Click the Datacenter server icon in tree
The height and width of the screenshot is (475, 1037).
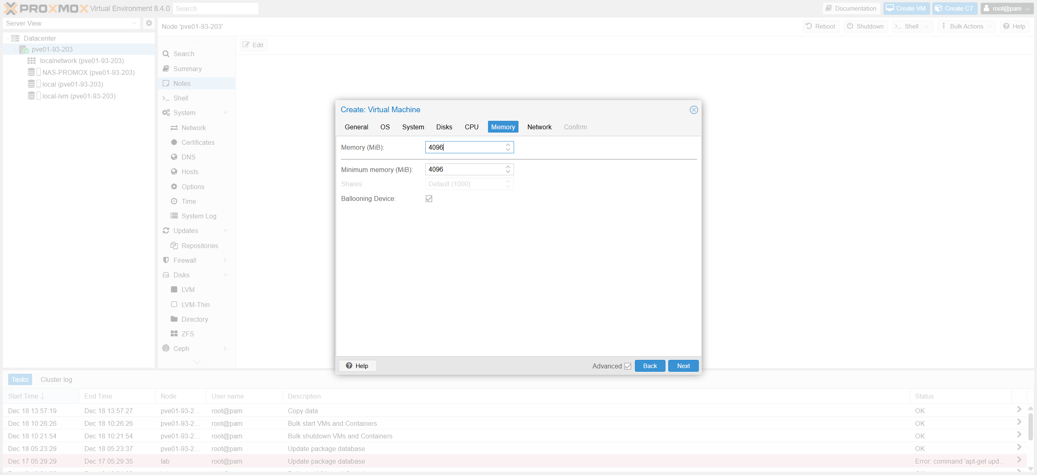tap(15, 38)
